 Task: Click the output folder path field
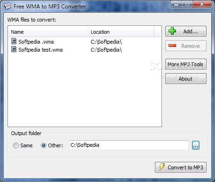coord(129,145)
